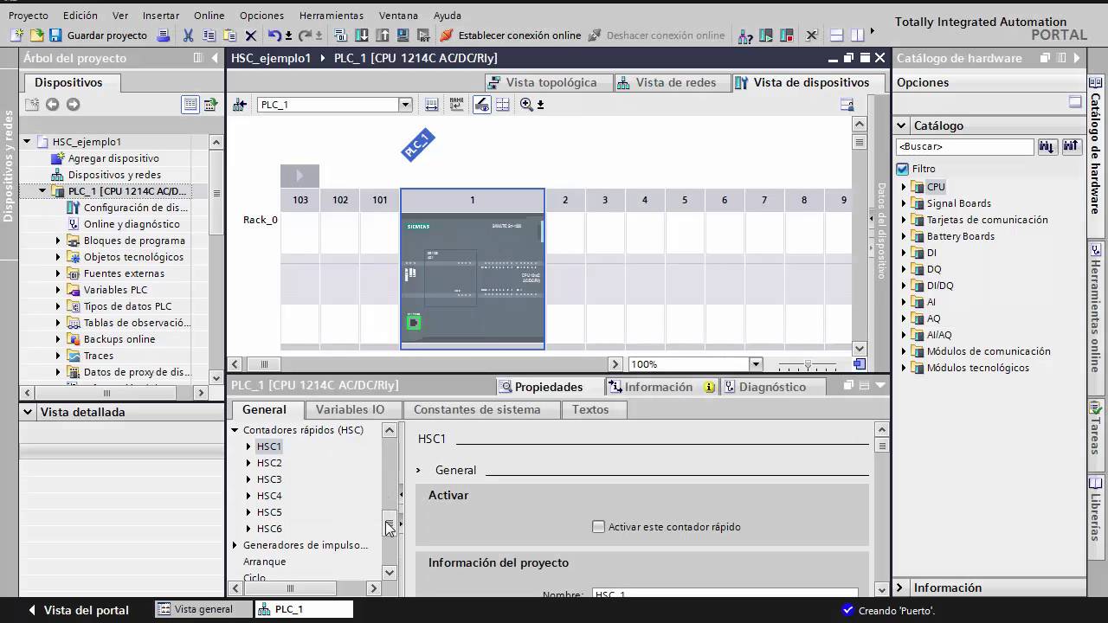1108x623 pixels.
Task: Select Variables PLC tree item
Action: tap(115, 290)
